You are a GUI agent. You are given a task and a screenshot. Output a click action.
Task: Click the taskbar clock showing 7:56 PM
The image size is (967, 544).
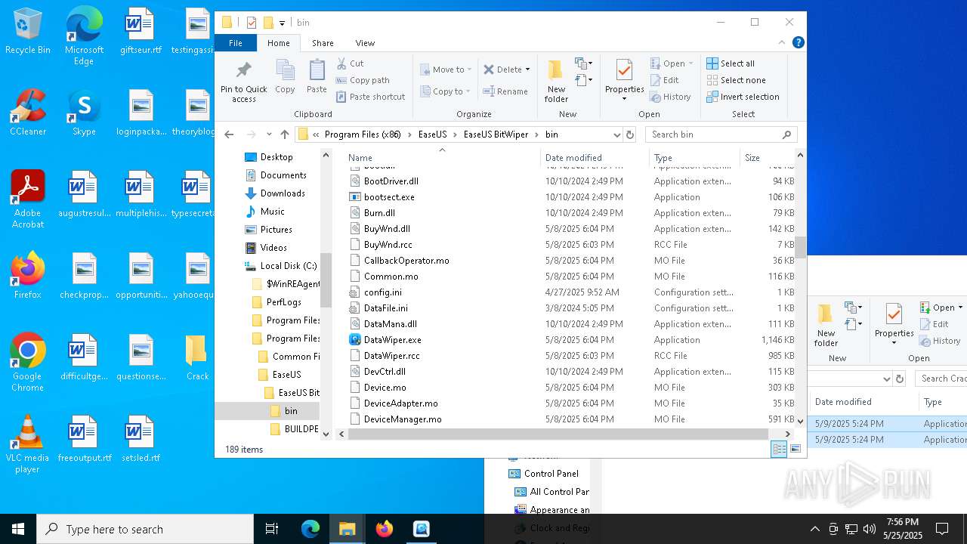[x=903, y=529]
